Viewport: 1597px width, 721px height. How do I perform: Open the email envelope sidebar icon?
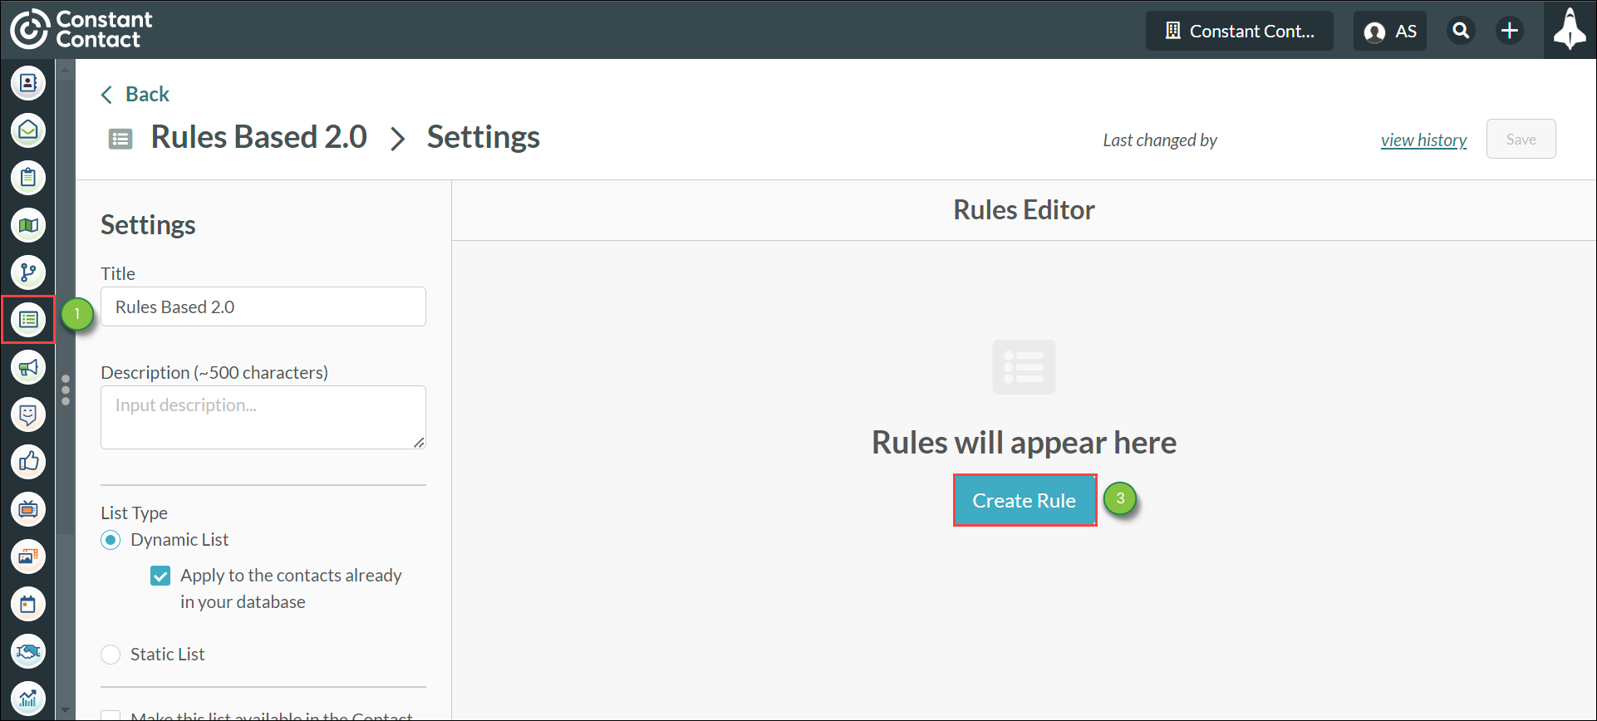28,130
